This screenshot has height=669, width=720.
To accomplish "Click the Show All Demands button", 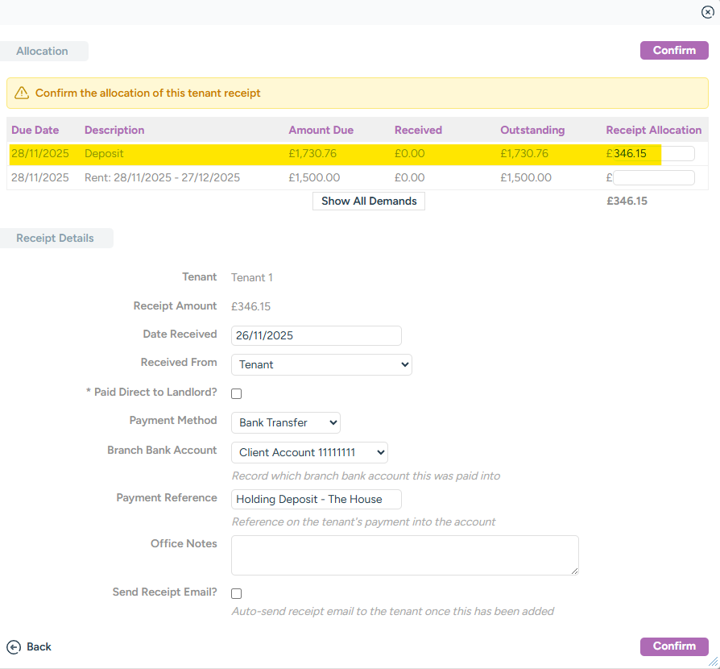I will [369, 201].
